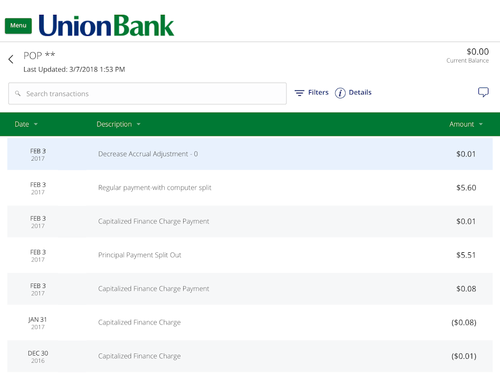Viewport: 500px width, 375px height.
Task: Open the Regular payment-with computer split transaction
Action: [x=250, y=187]
